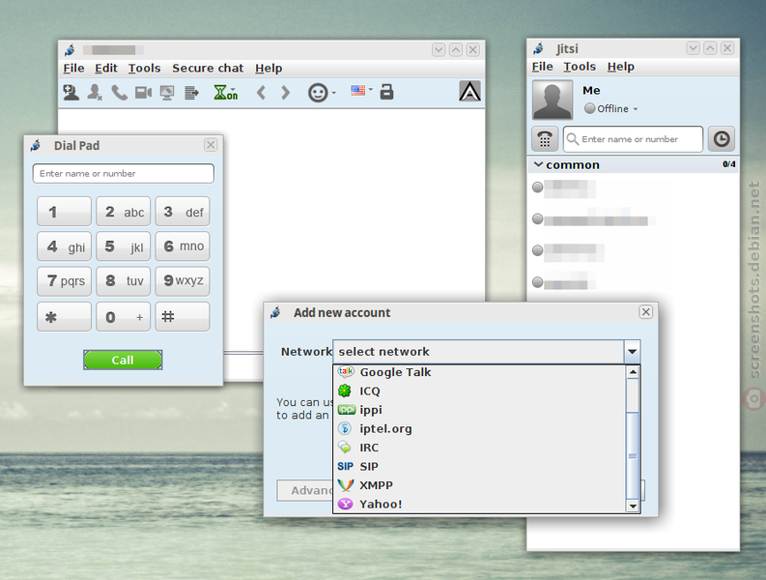Click the Jitsi contact search field
This screenshot has height=580, width=766.
click(633, 139)
